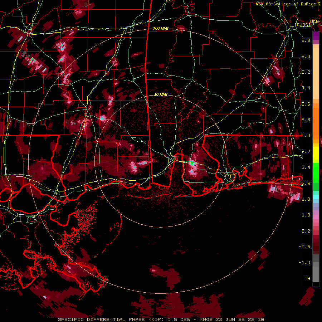Click the -1.3 value on the color scale

click(x=304, y=263)
